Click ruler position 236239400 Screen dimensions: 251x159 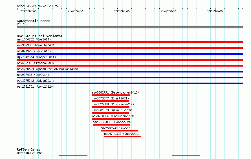pos(75,11)
